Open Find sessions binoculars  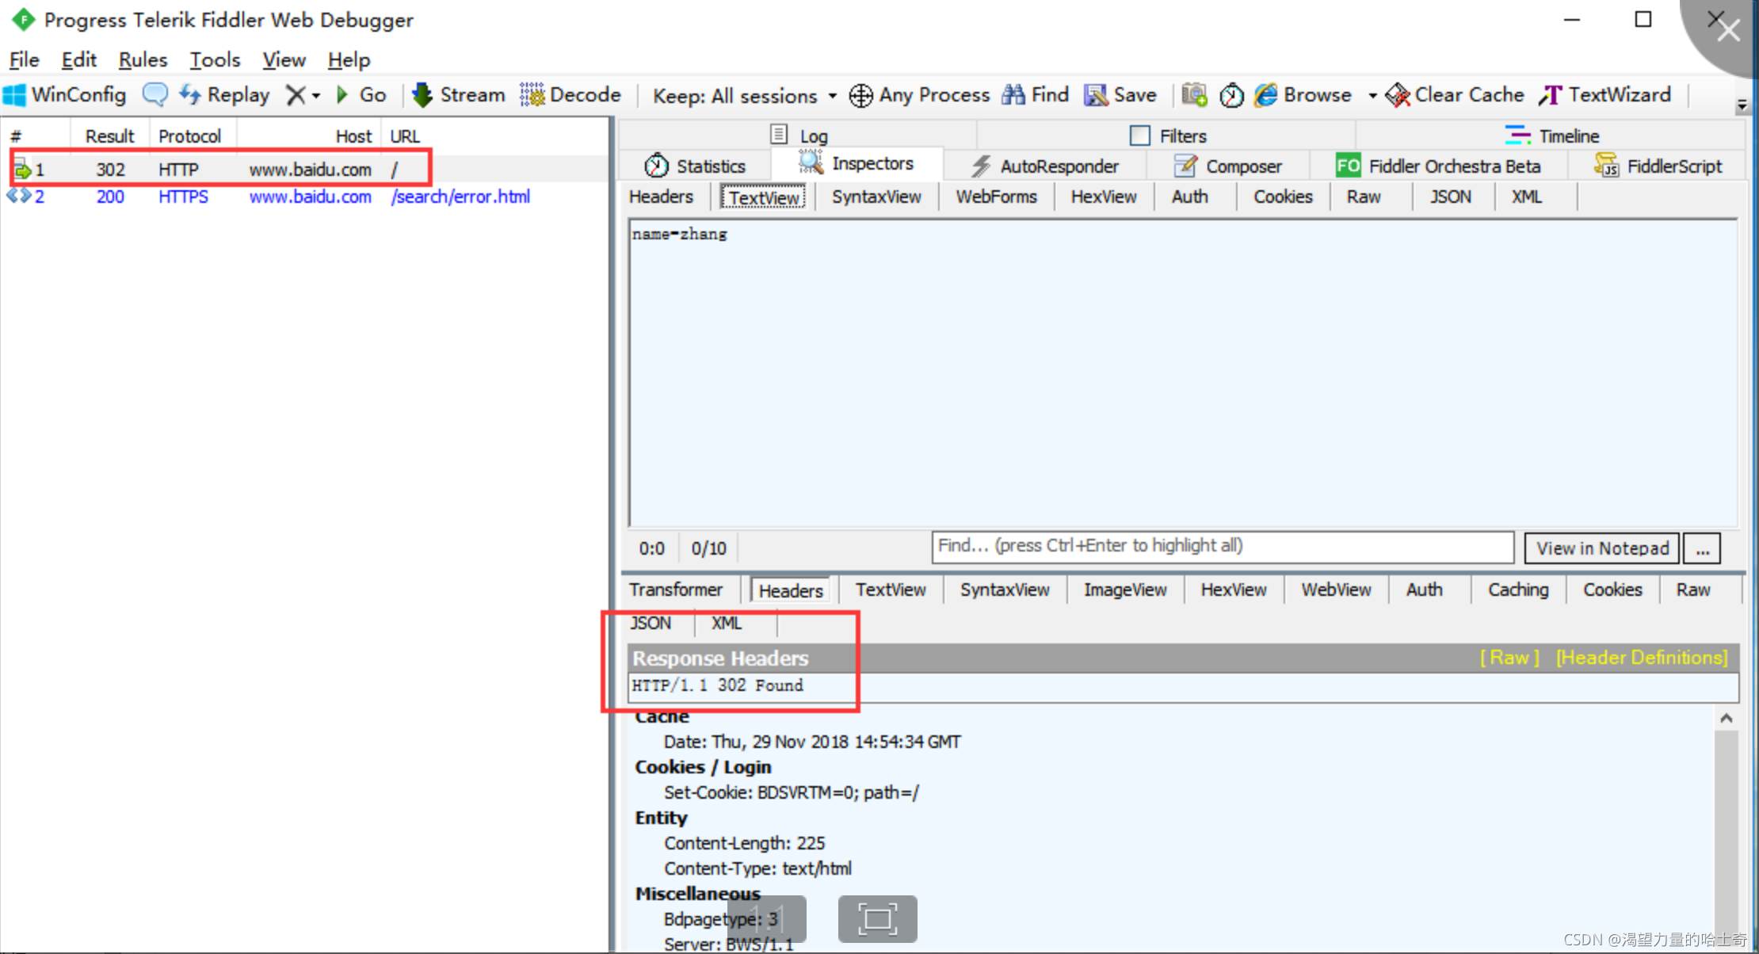point(1035,95)
